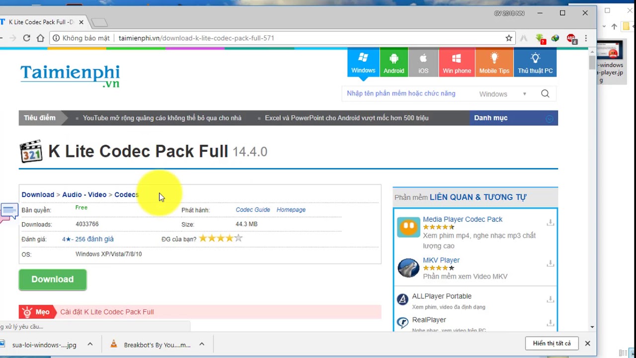The height and width of the screenshot is (358, 636).
Task: Select the Win phone category tab
Action: coord(457,62)
